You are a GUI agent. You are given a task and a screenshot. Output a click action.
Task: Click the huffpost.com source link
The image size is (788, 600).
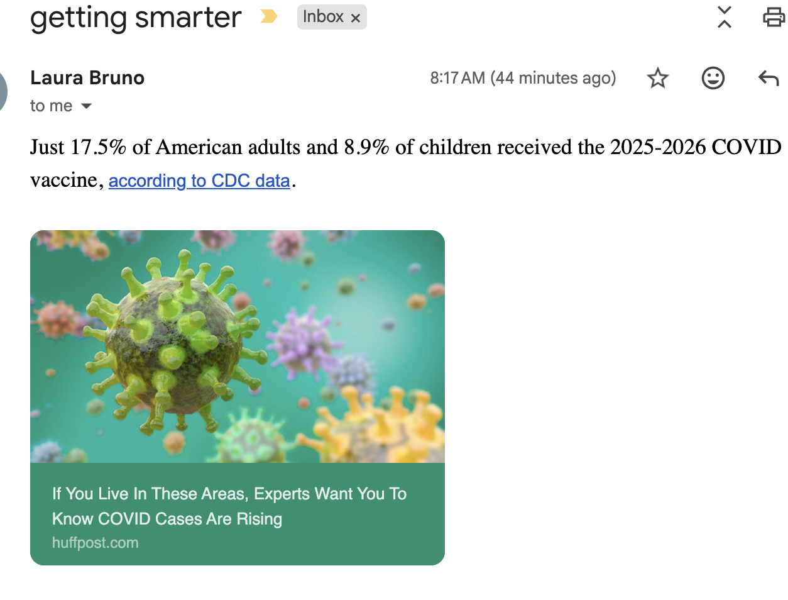coord(95,543)
